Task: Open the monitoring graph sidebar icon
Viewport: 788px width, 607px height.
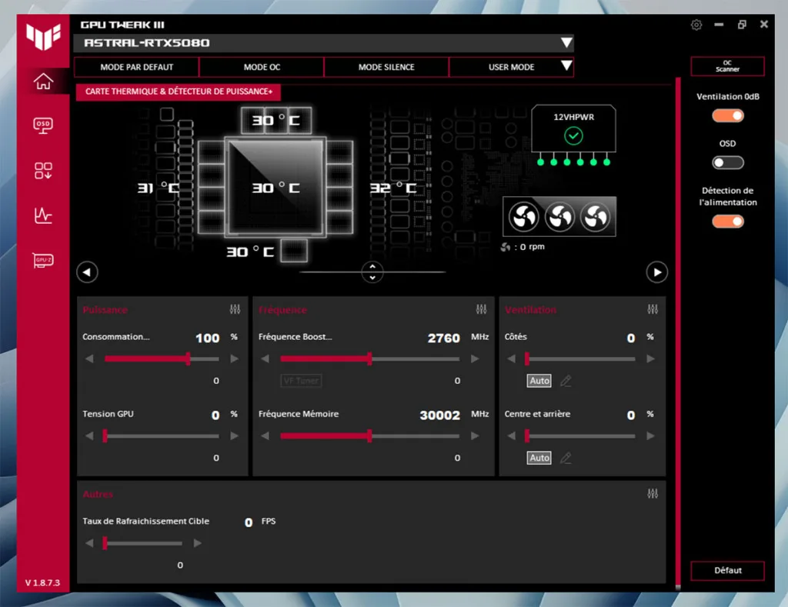Action: tap(44, 216)
